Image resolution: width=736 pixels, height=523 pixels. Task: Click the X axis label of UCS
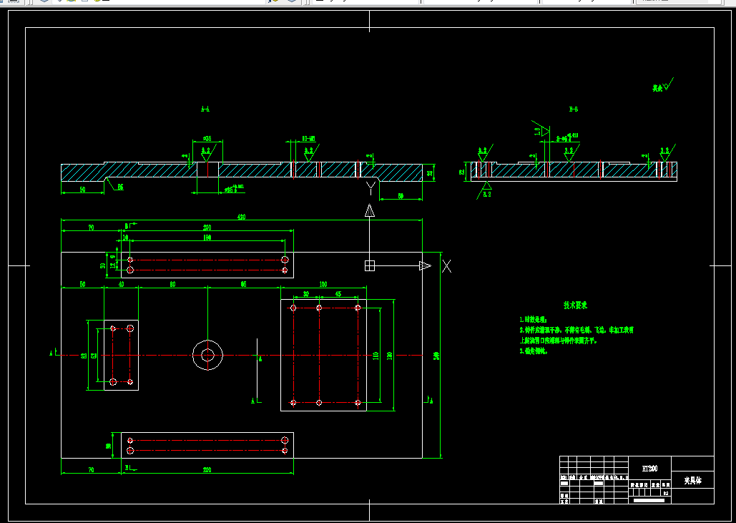[447, 266]
